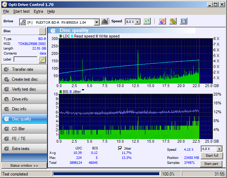Click the BIS Jitter graph chart area
This screenshot has width=227, height=178.
coord(135,116)
